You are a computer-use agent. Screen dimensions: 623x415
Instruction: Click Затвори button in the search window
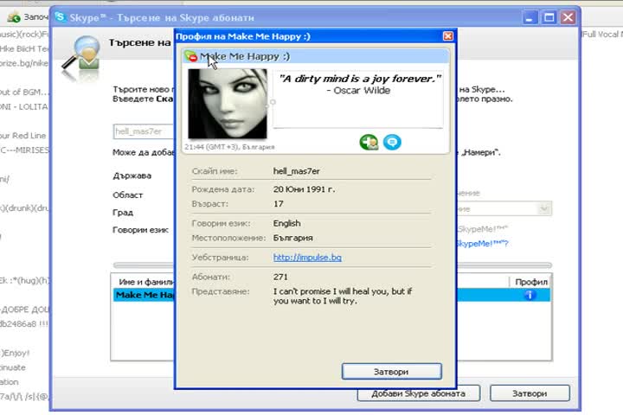(530, 393)
